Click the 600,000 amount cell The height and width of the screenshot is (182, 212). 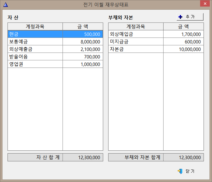pyautogui.click(x=184, y=42)
